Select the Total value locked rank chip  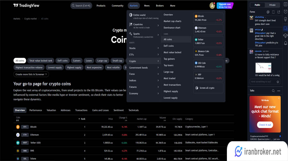coord(41,61)
